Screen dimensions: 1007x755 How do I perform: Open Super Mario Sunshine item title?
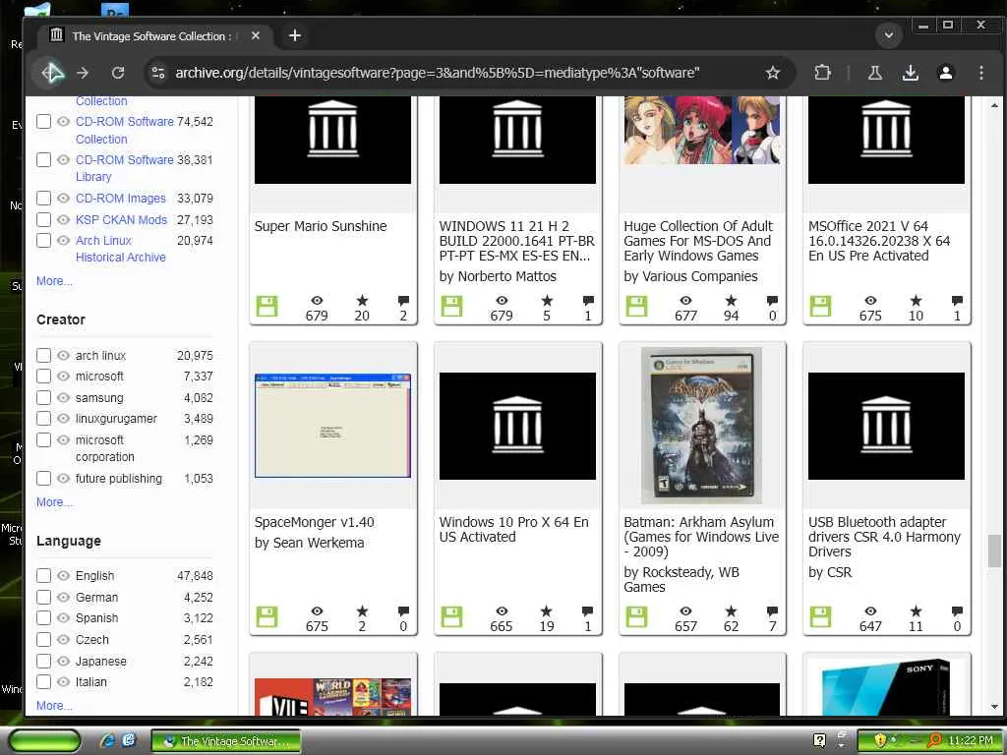(321, 226)
